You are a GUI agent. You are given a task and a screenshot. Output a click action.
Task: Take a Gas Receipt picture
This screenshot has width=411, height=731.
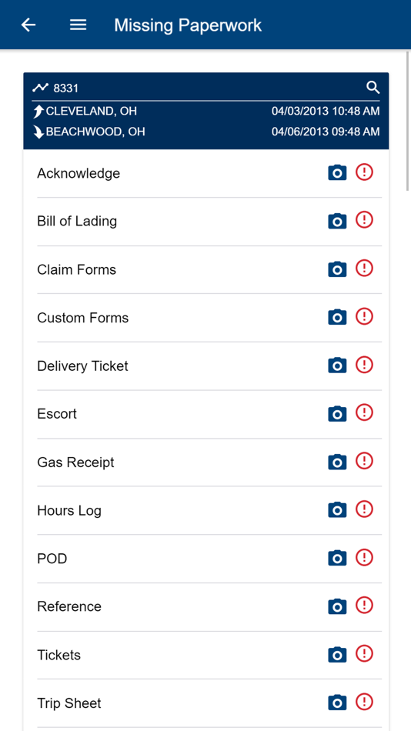[337, 462]
